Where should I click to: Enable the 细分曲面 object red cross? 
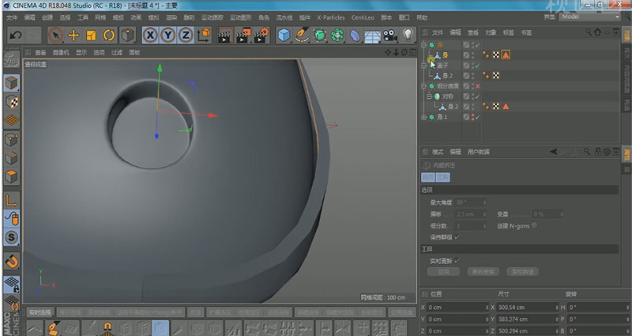(478, 86)
